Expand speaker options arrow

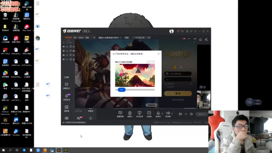[172, 114]
